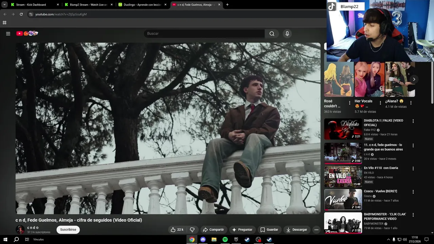
Task: Open Windows search magnifier in taskbar
Action: click(16, 240)
